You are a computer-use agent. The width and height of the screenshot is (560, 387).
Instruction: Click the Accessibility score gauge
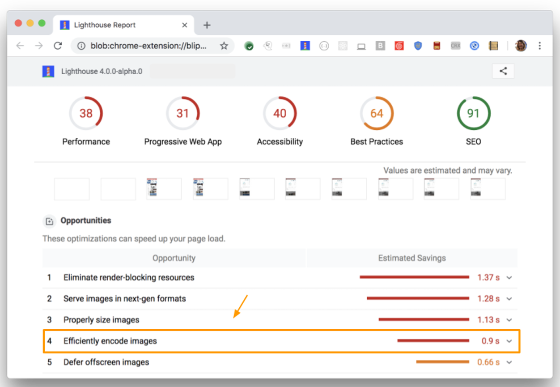click(280, 114)
